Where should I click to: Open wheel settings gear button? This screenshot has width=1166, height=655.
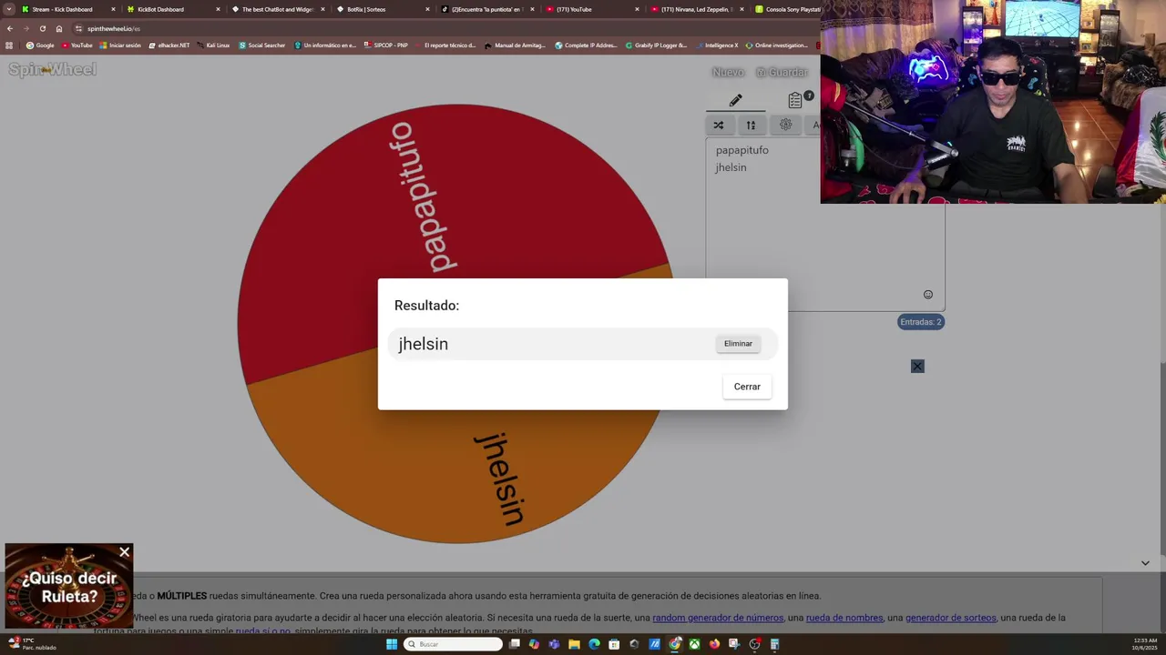pos(785,125)
